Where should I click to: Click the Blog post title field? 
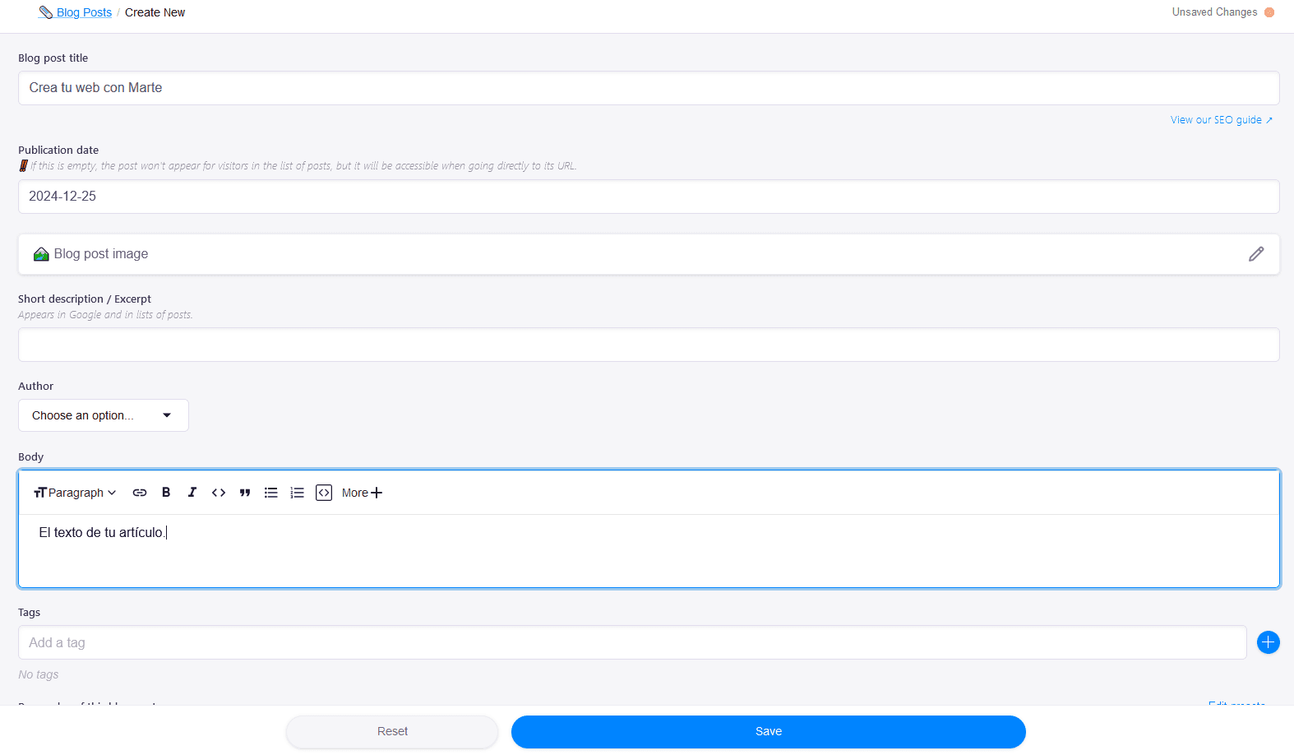tap(648, 88)
